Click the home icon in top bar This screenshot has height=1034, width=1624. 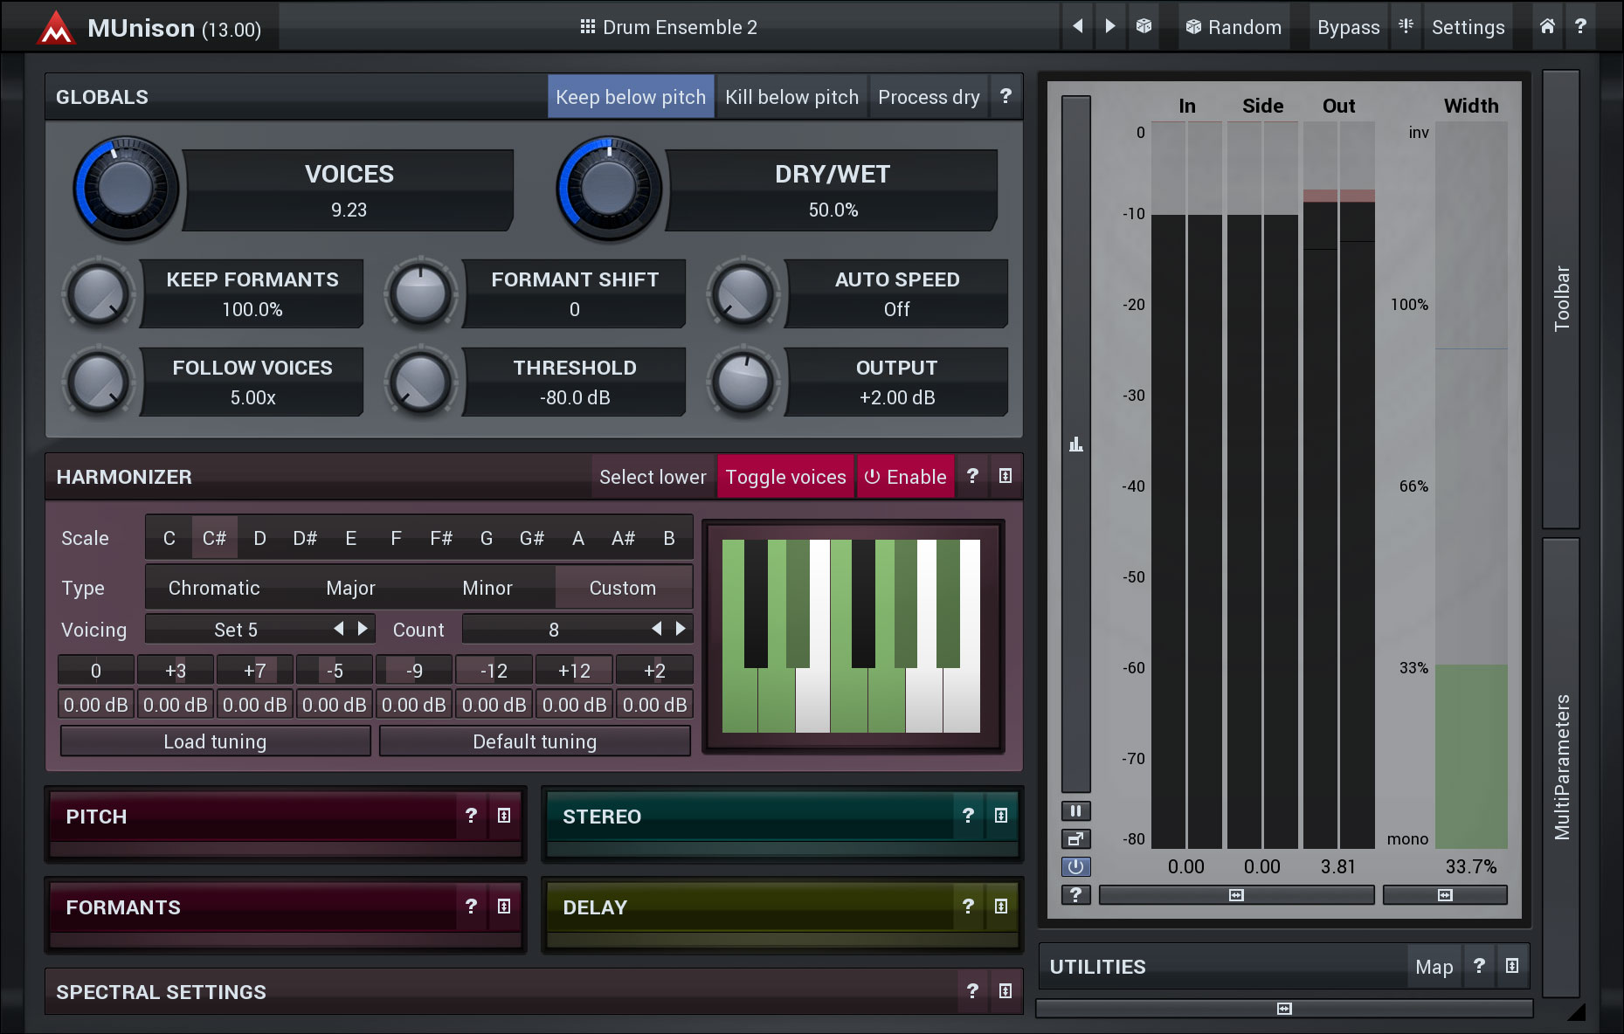click(x=1546, y=26)
